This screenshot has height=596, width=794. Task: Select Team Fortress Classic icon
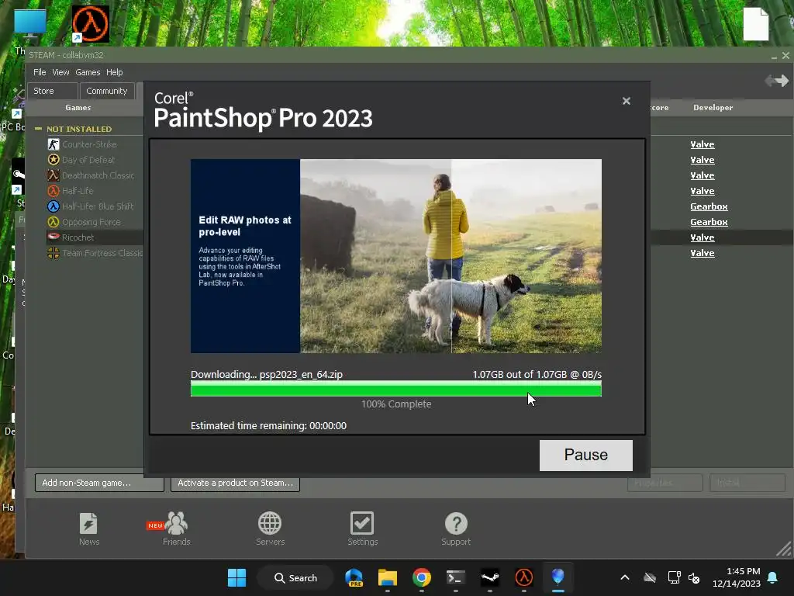[x=54, y=253]
